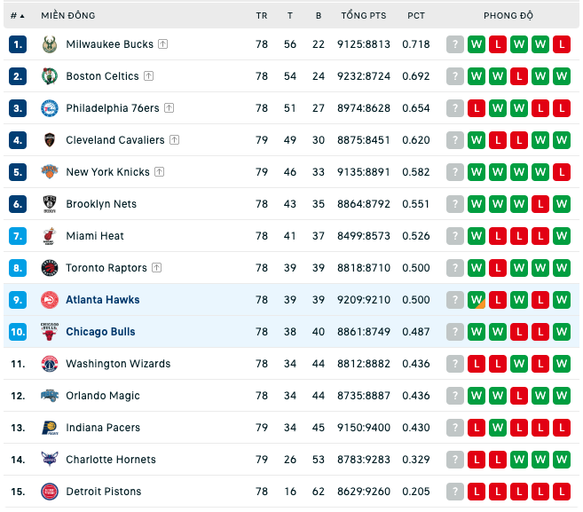Viewport: 583px width, 512px height.
Task: Click the Boston Celtics team logo
Action: coord(50,76)
